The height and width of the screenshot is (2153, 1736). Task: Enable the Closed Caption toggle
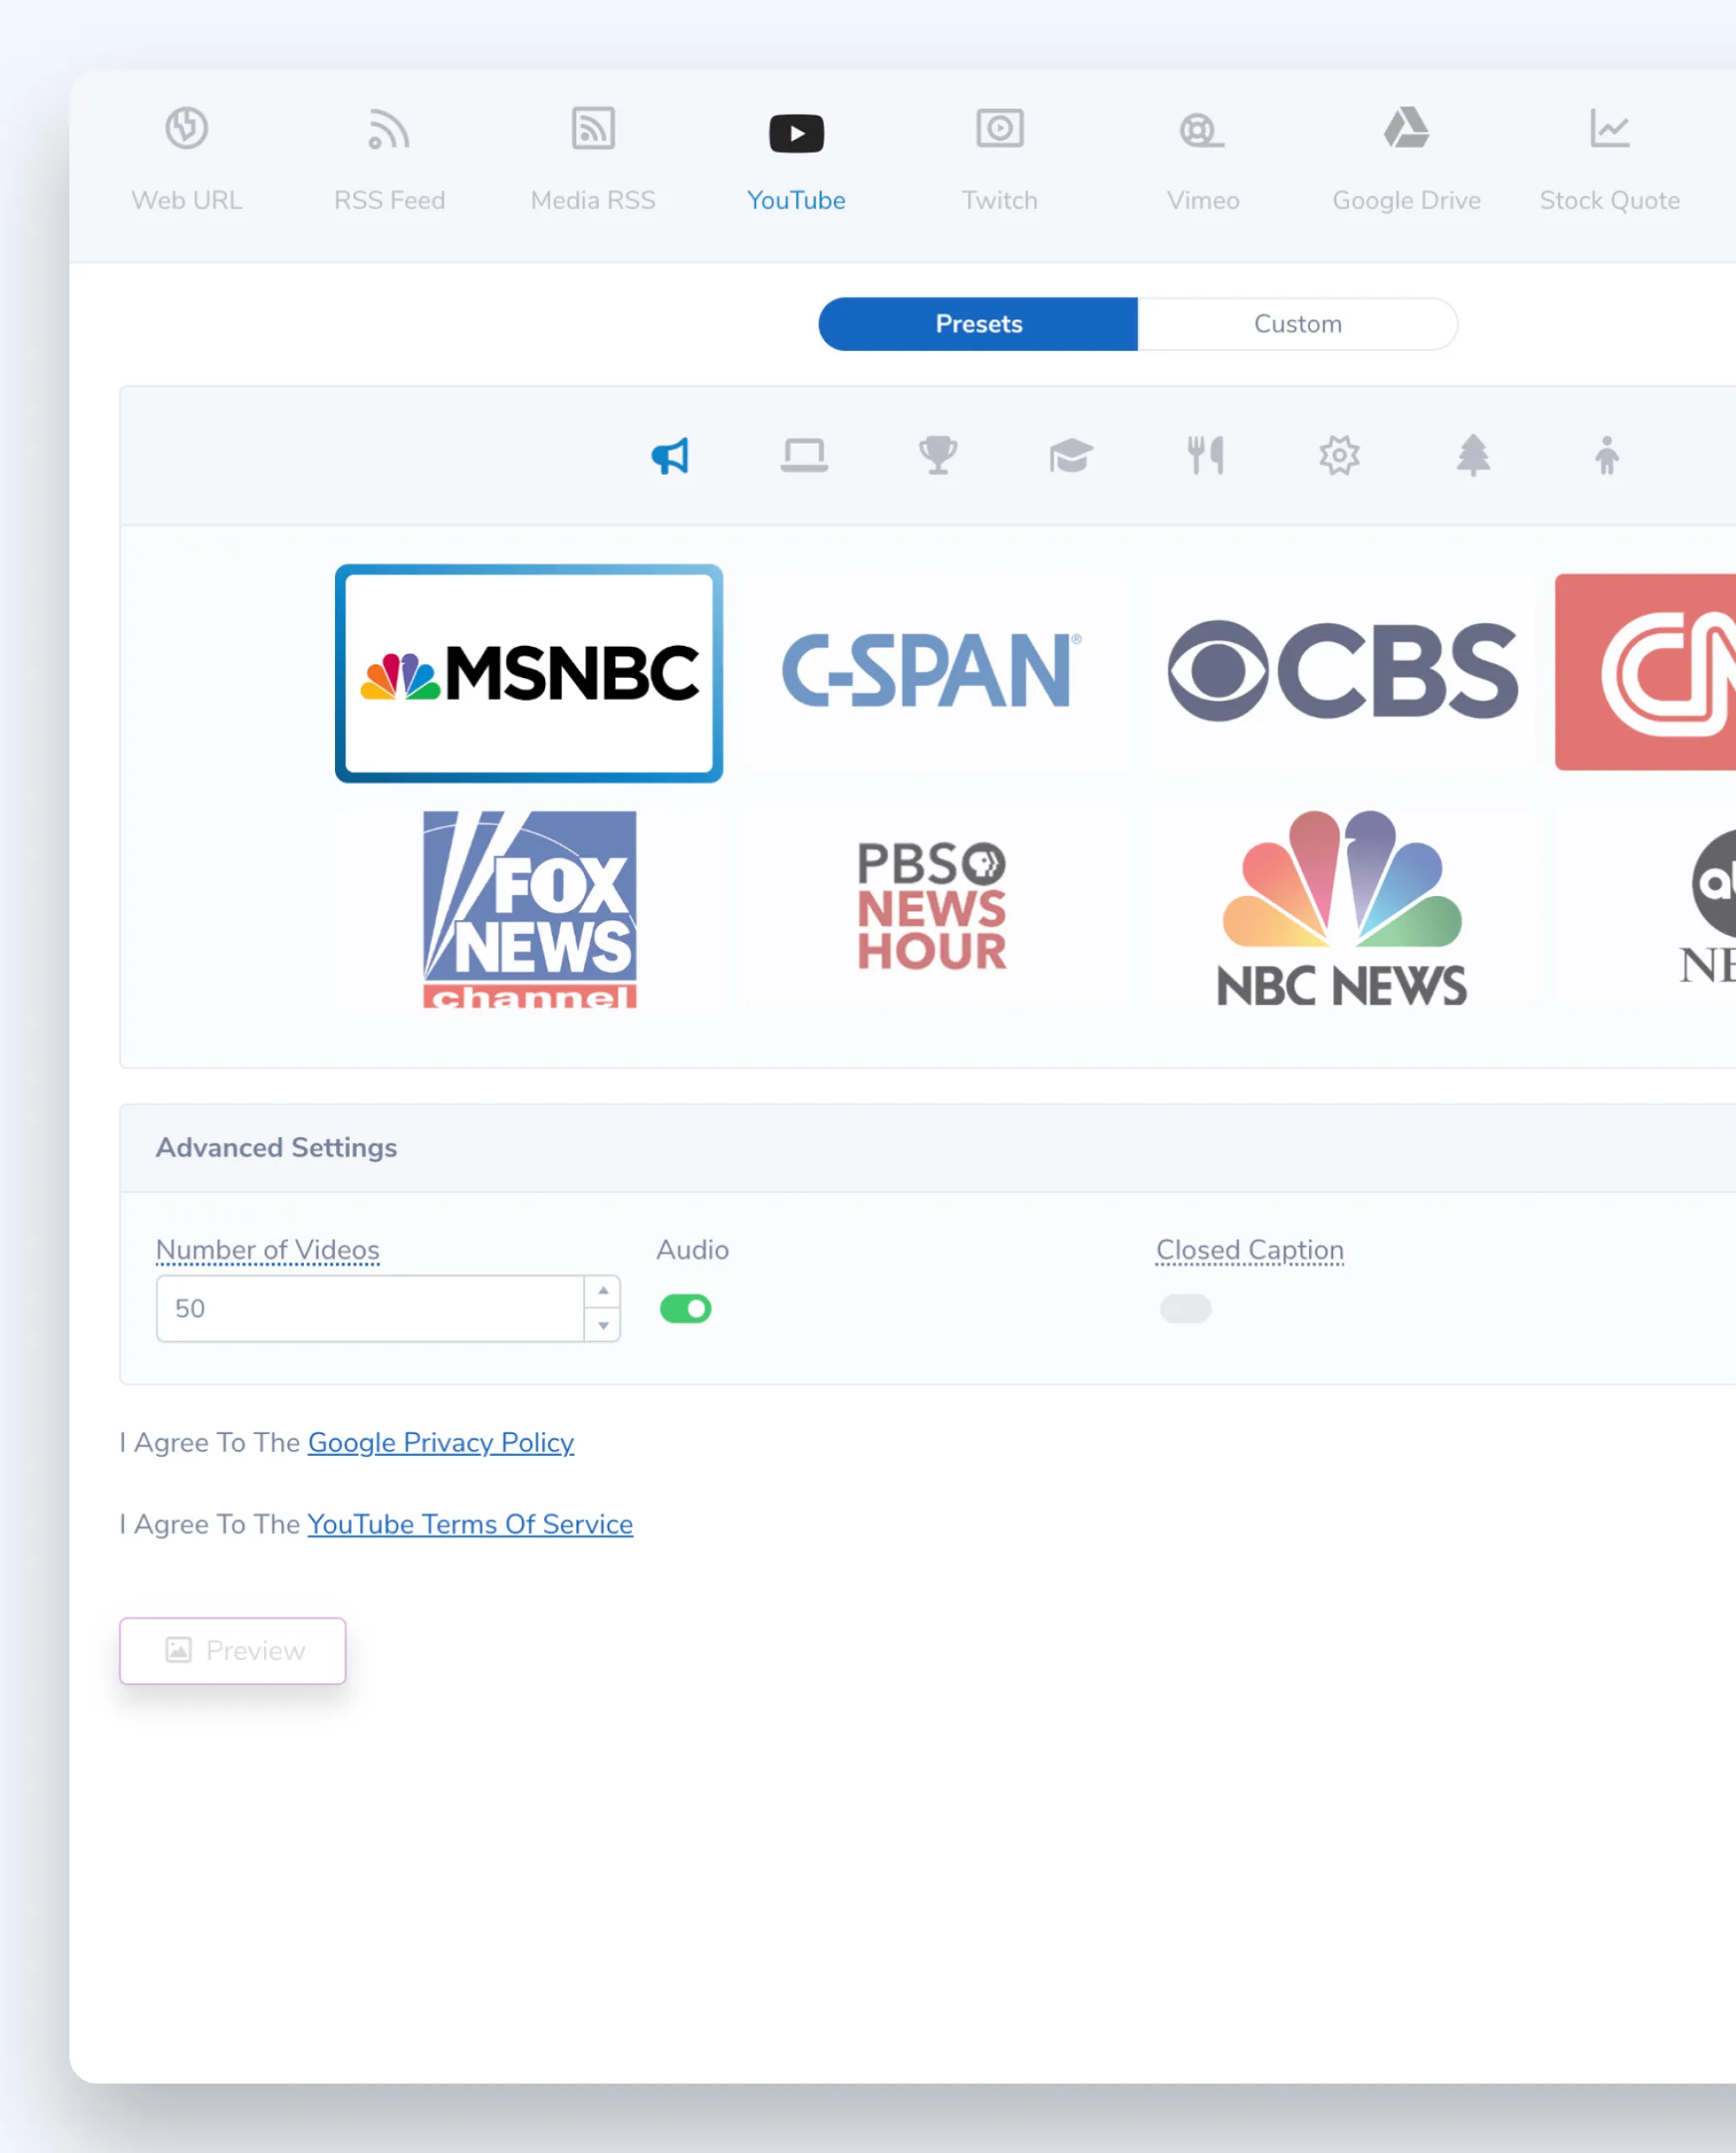click(1185, 1309)
